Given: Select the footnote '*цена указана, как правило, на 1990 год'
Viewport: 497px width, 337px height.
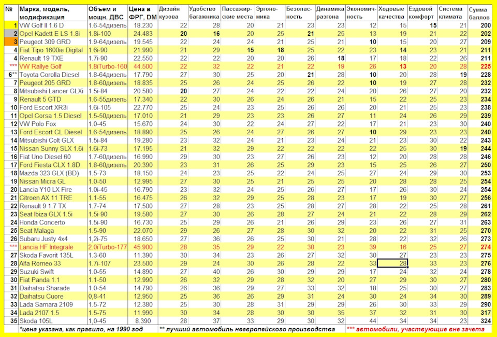Looking at the screenshot, I should coord(81,329).
